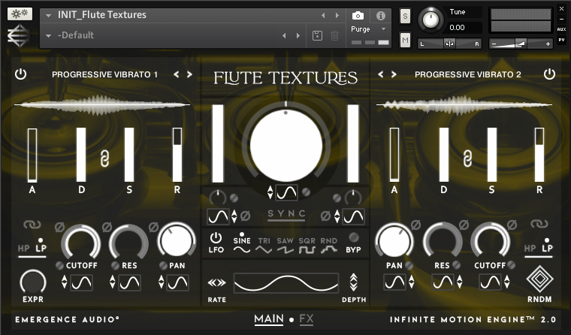This screenshot has width=571, height=335.
Task: Switch to the FX tab
Action: pyautogui.click(x=307, y=319)
